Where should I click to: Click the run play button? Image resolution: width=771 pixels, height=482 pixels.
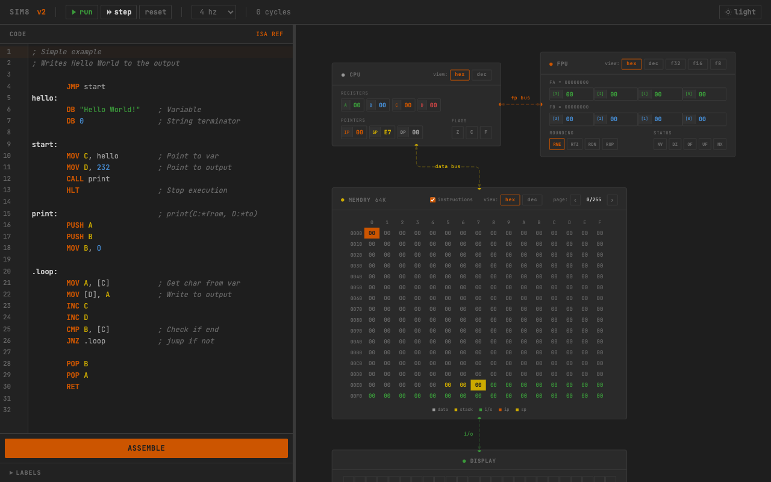[x=82, y=12]
